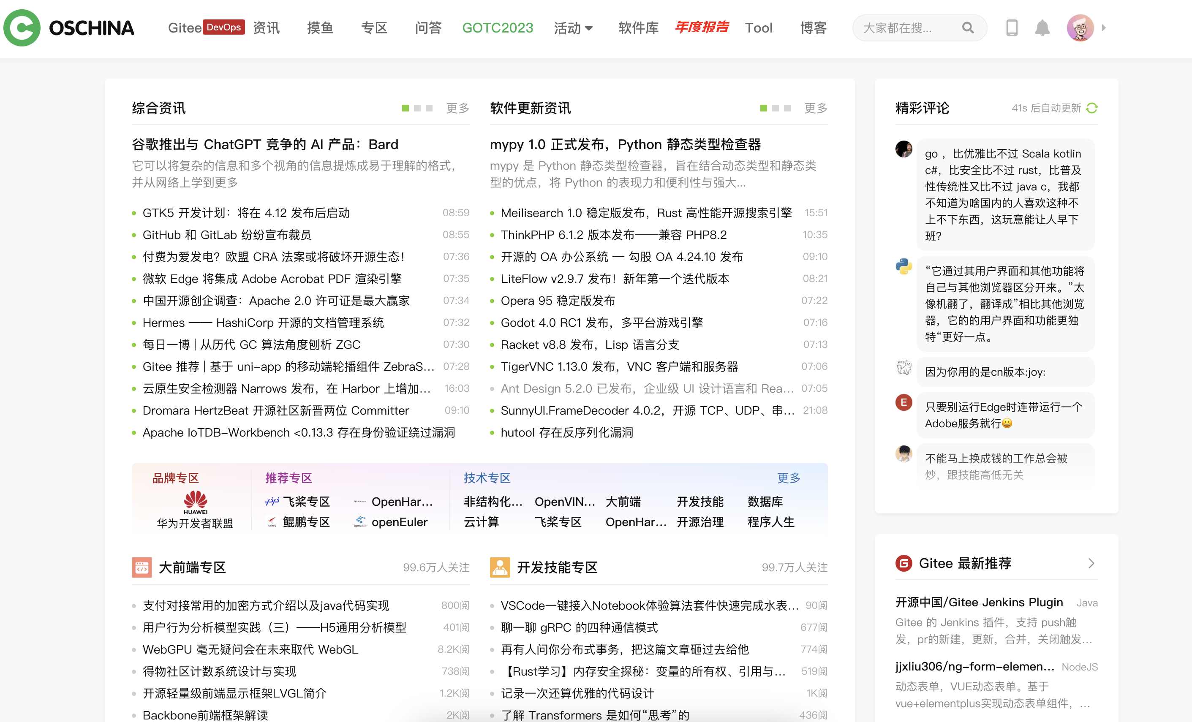Click the Python logo commenter avatar
The width and height of the screenshot is (1192, 722).
point(903,266)
